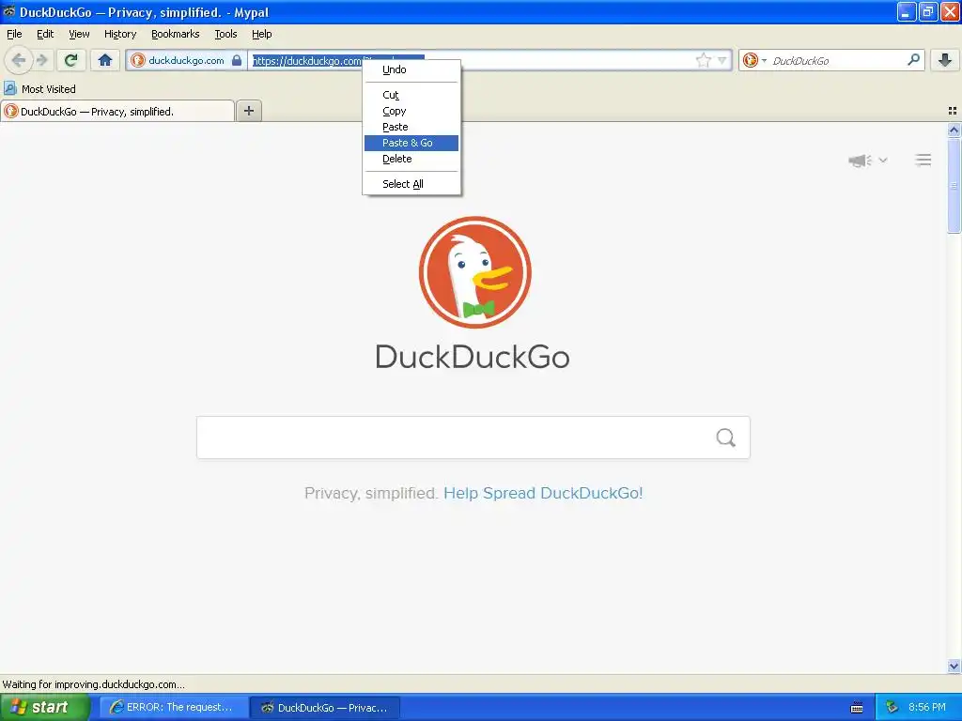Choose Delete from the context menu
Viewport: 962px width, 721px height.
point(411,159)
